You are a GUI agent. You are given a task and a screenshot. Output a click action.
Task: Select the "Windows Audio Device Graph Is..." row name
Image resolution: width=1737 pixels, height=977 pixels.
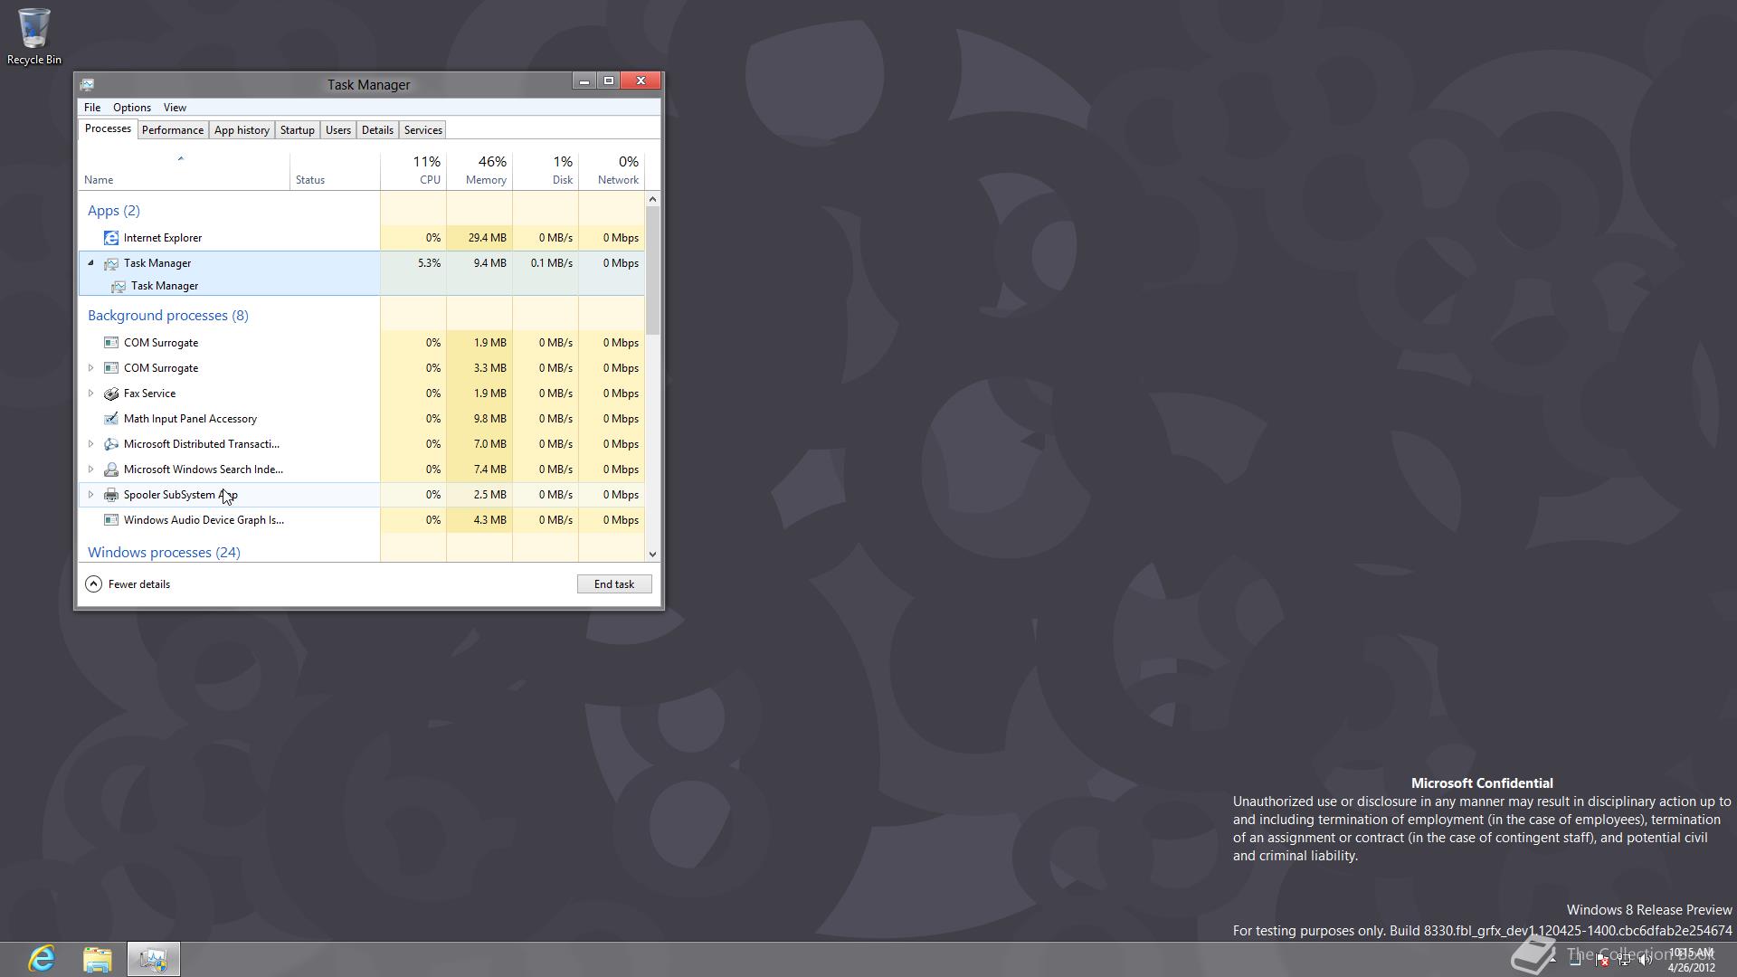[x=204, y=520]
